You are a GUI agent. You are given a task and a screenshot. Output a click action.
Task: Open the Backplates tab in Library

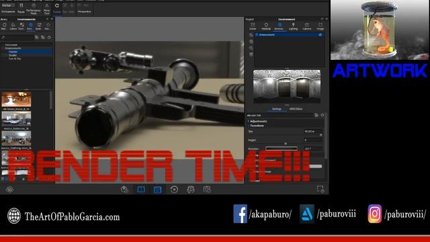click(x=39, y=27)
